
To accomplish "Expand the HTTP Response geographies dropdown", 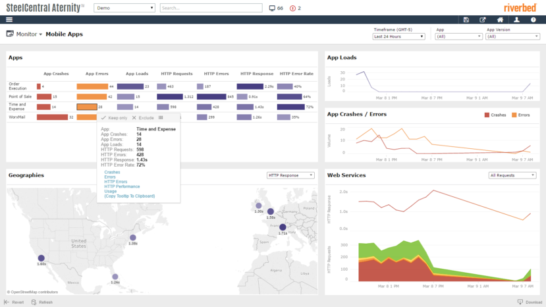I will click(290, 175).
